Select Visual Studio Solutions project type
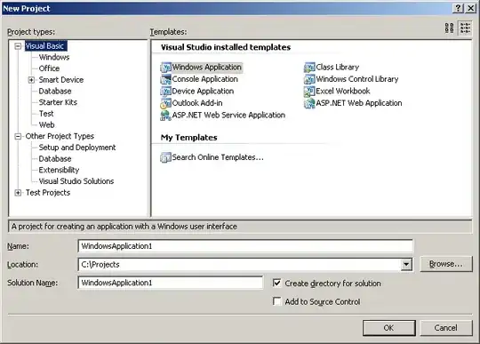480x344 pixels. click(76, 181)
